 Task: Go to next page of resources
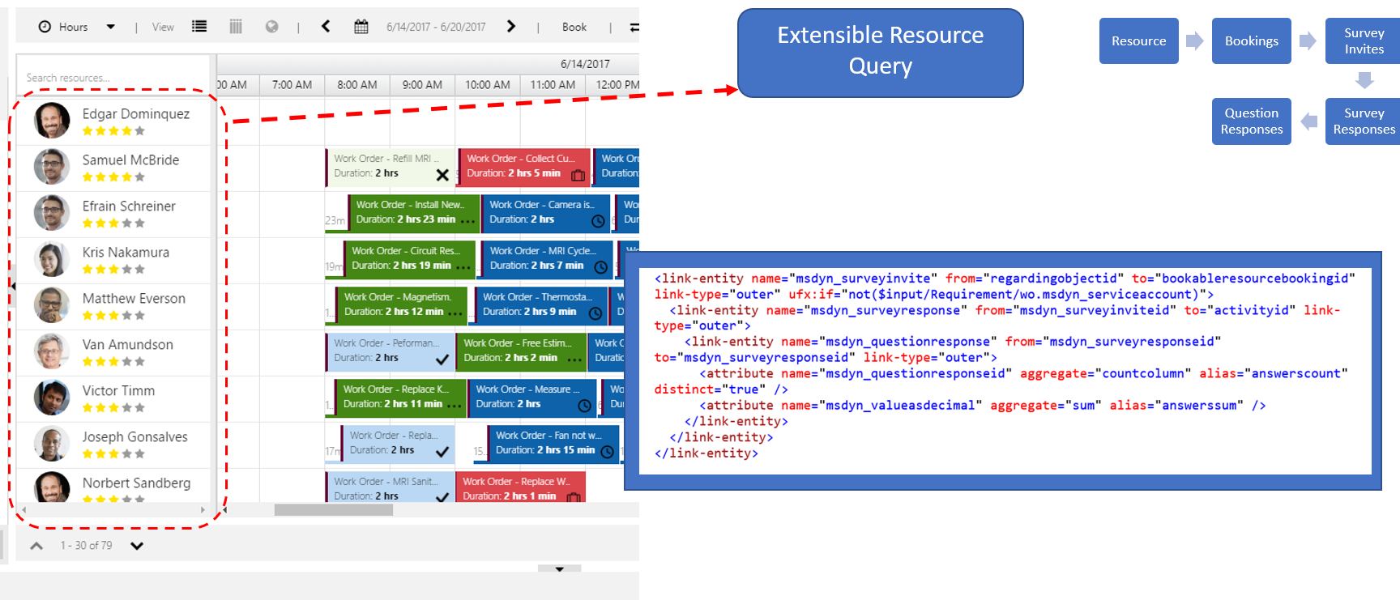pyautogui.click(x=137, y=546)
